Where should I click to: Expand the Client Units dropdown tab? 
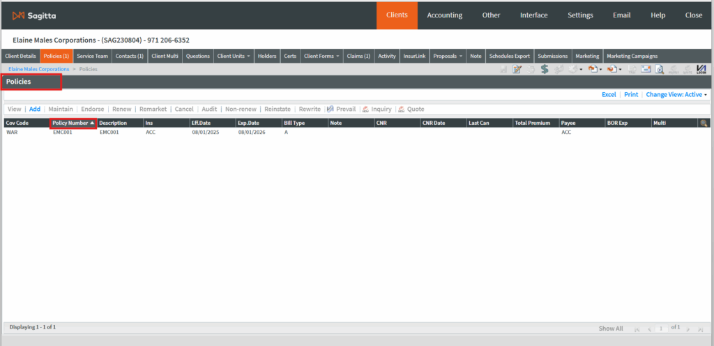[x=234, y=56]
